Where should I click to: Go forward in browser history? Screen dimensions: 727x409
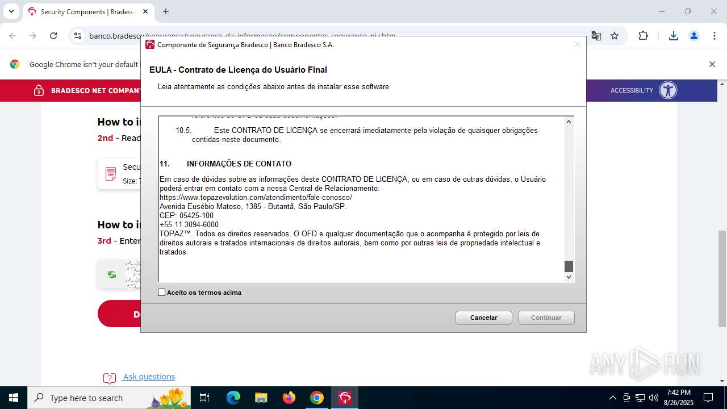point(33,36)
